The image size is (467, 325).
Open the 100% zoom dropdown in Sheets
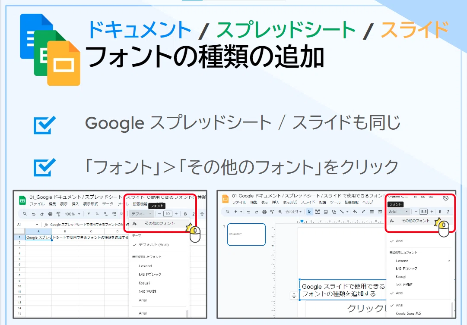coord(73,214)
